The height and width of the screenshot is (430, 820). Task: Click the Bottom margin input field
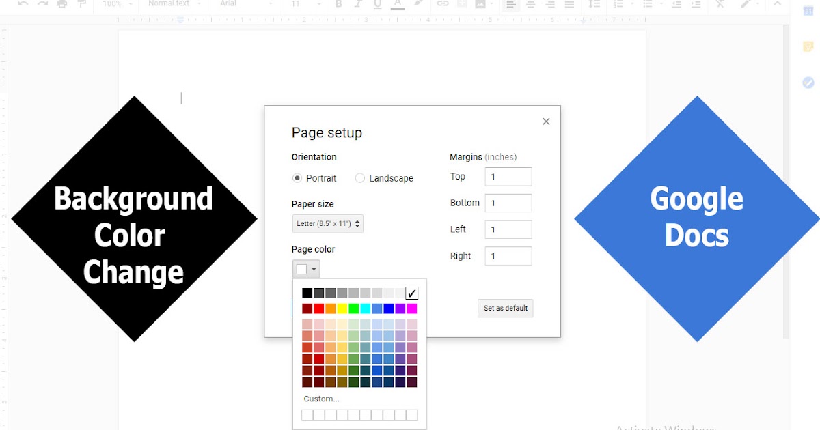(x=508, y=203)
